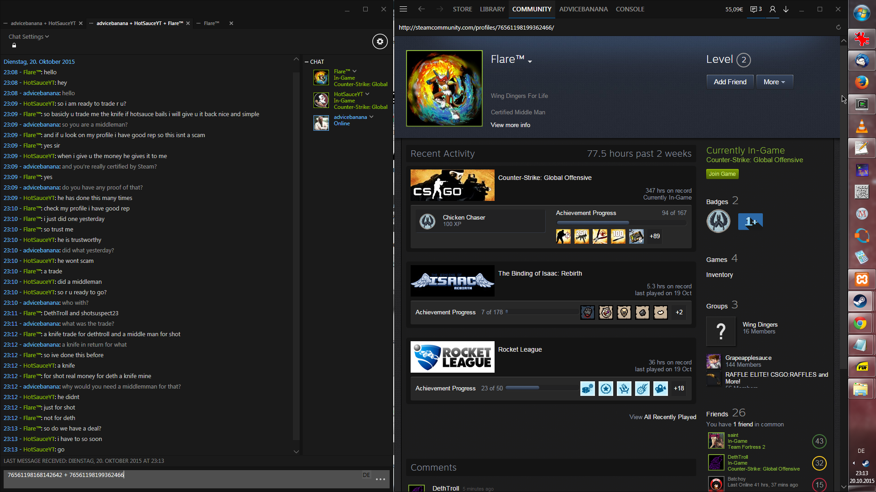
Task: Click the Steam icon in the taskbar
Action: [861, 302]
